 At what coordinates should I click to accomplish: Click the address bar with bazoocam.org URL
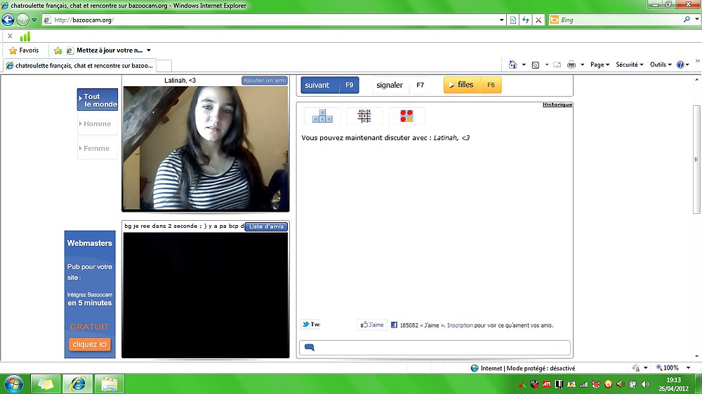pos(270,20)
